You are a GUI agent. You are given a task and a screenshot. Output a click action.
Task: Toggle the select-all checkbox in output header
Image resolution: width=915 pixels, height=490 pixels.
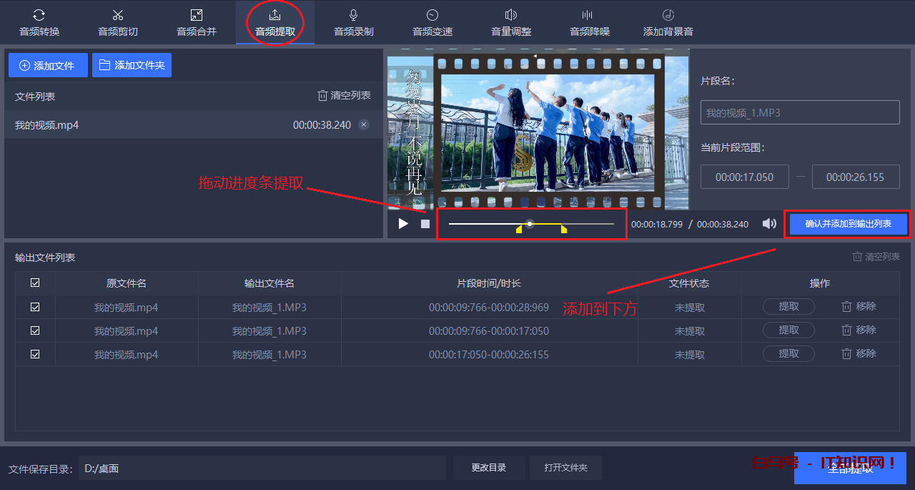coord(35,283)
